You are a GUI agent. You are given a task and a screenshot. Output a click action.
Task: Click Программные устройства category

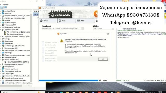[x=14, y=64]
